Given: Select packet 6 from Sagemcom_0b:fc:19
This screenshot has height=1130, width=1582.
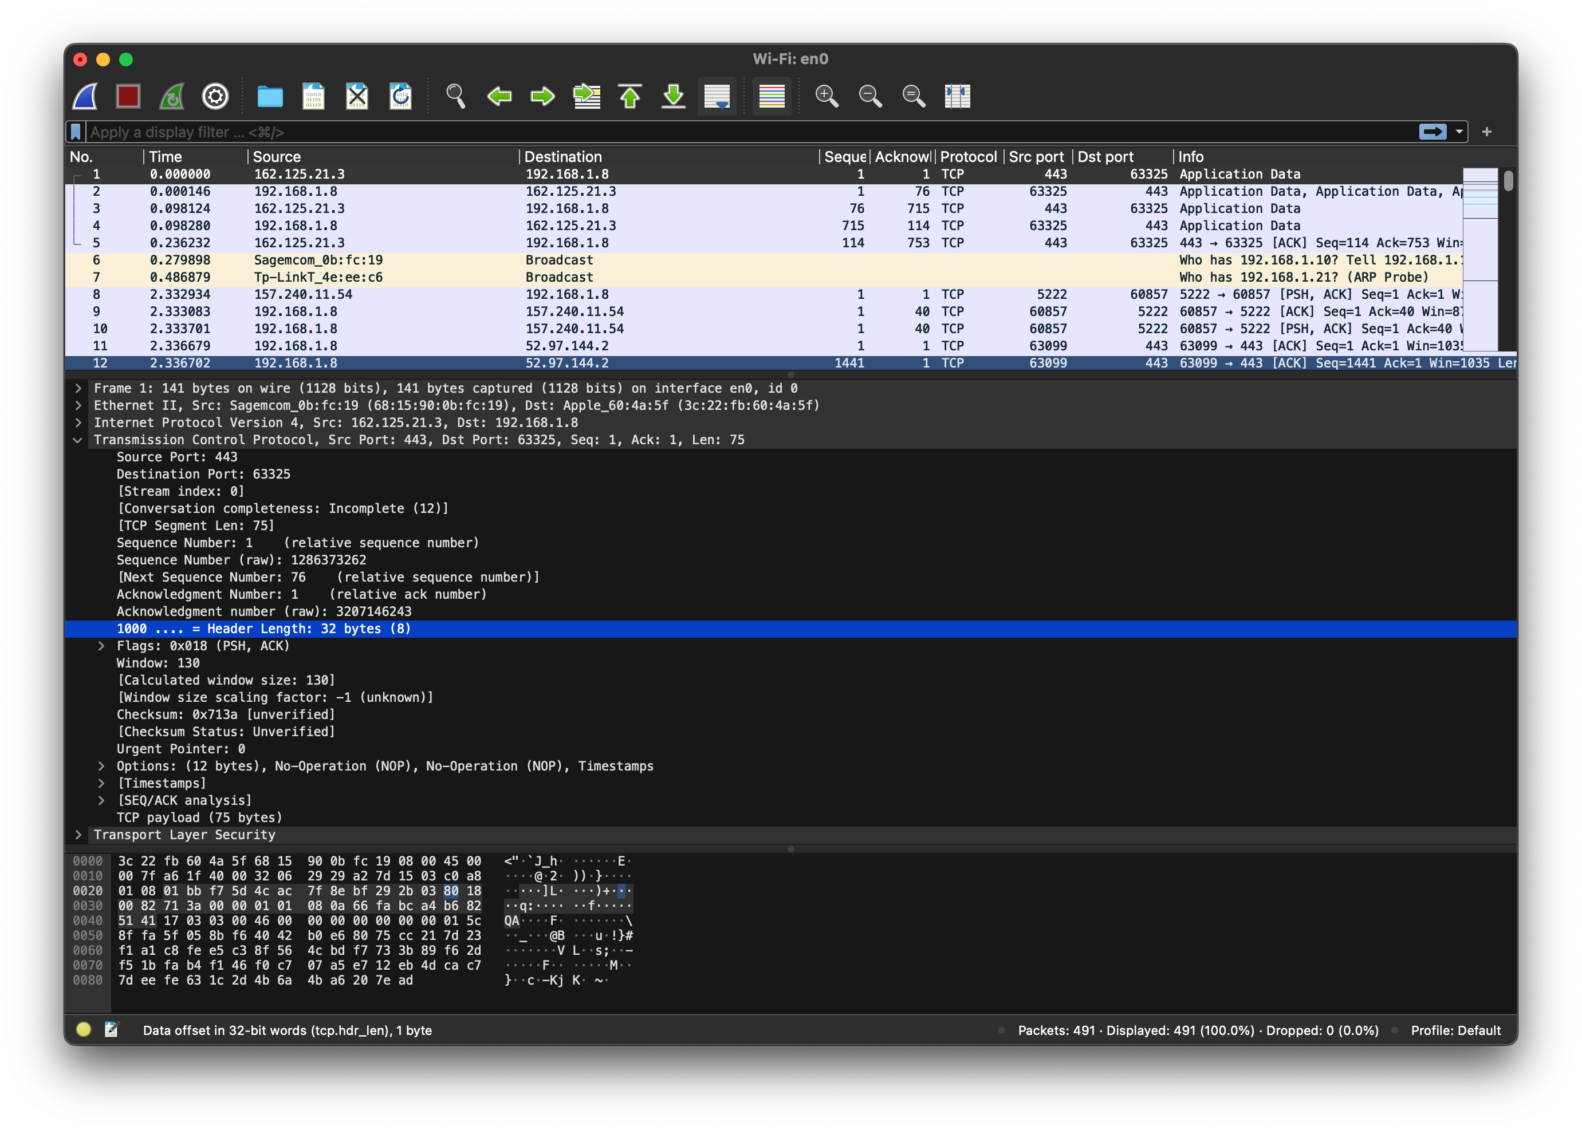Looking at the screenshot, I should (x=763, y=260).
